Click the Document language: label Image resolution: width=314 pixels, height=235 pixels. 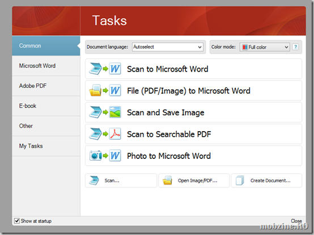point(107,47)
